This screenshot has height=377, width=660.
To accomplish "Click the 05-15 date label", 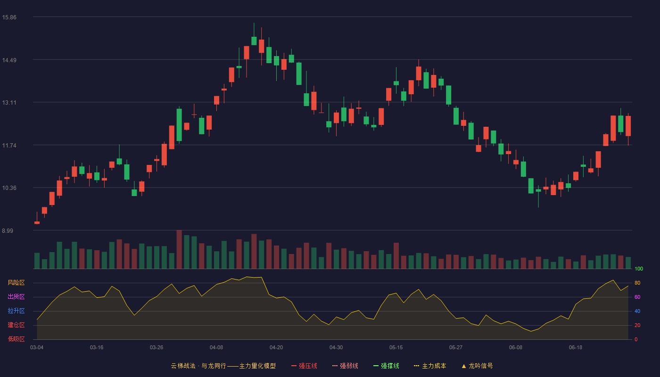I will [396, 347].
